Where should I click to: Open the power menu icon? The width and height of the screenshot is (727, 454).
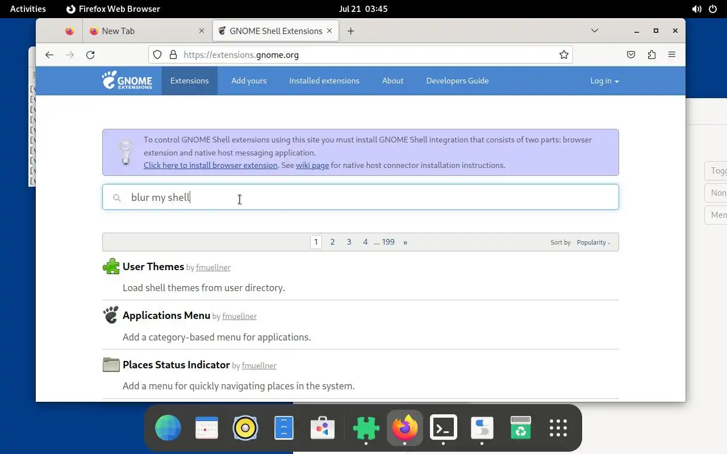713,9
